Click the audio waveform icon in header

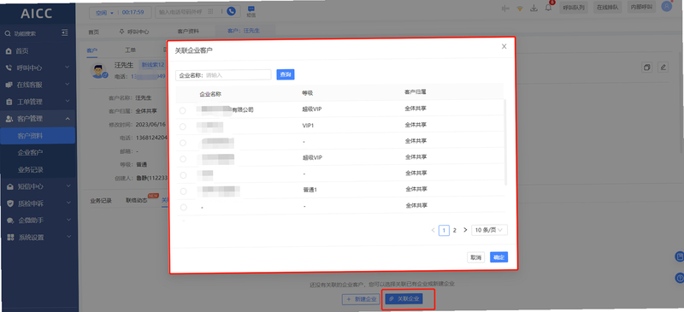pyautogui.click(x=506, y=9)
